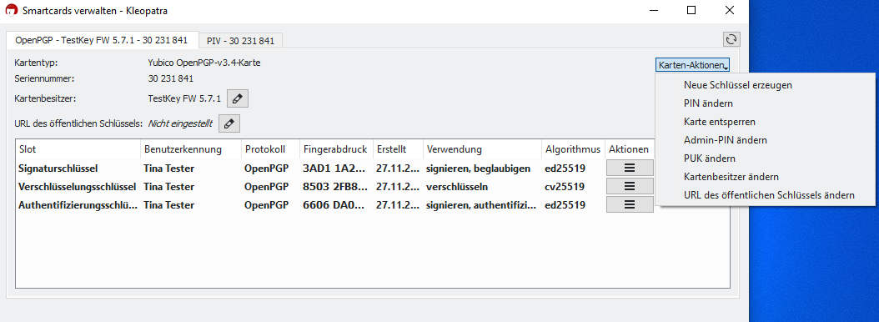Click 'Smartcards verwalten - Kleopatra' window title
879x322 pixels.
95,11
